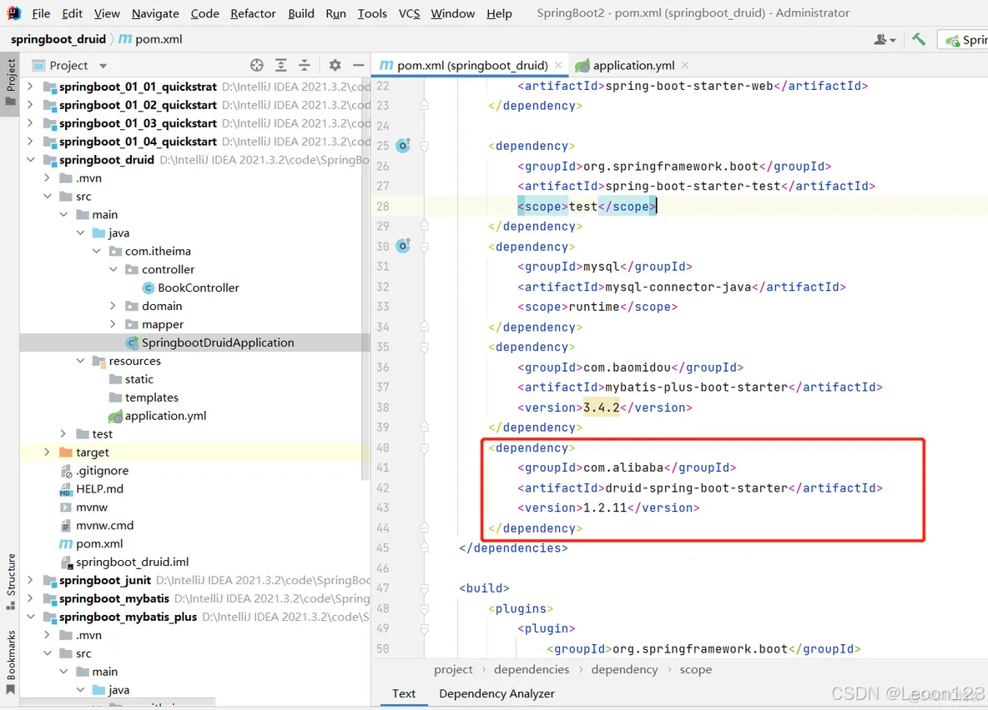Click the Collapse All icon in Project toolbar
Screen dimensions: 988x710
pos(305,65)
